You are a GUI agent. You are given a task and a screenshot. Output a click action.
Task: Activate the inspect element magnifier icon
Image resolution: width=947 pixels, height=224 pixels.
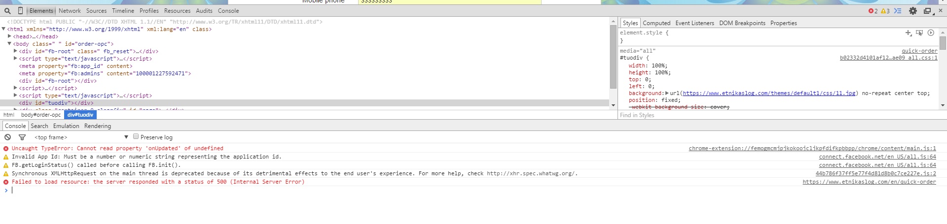[7, 11]
